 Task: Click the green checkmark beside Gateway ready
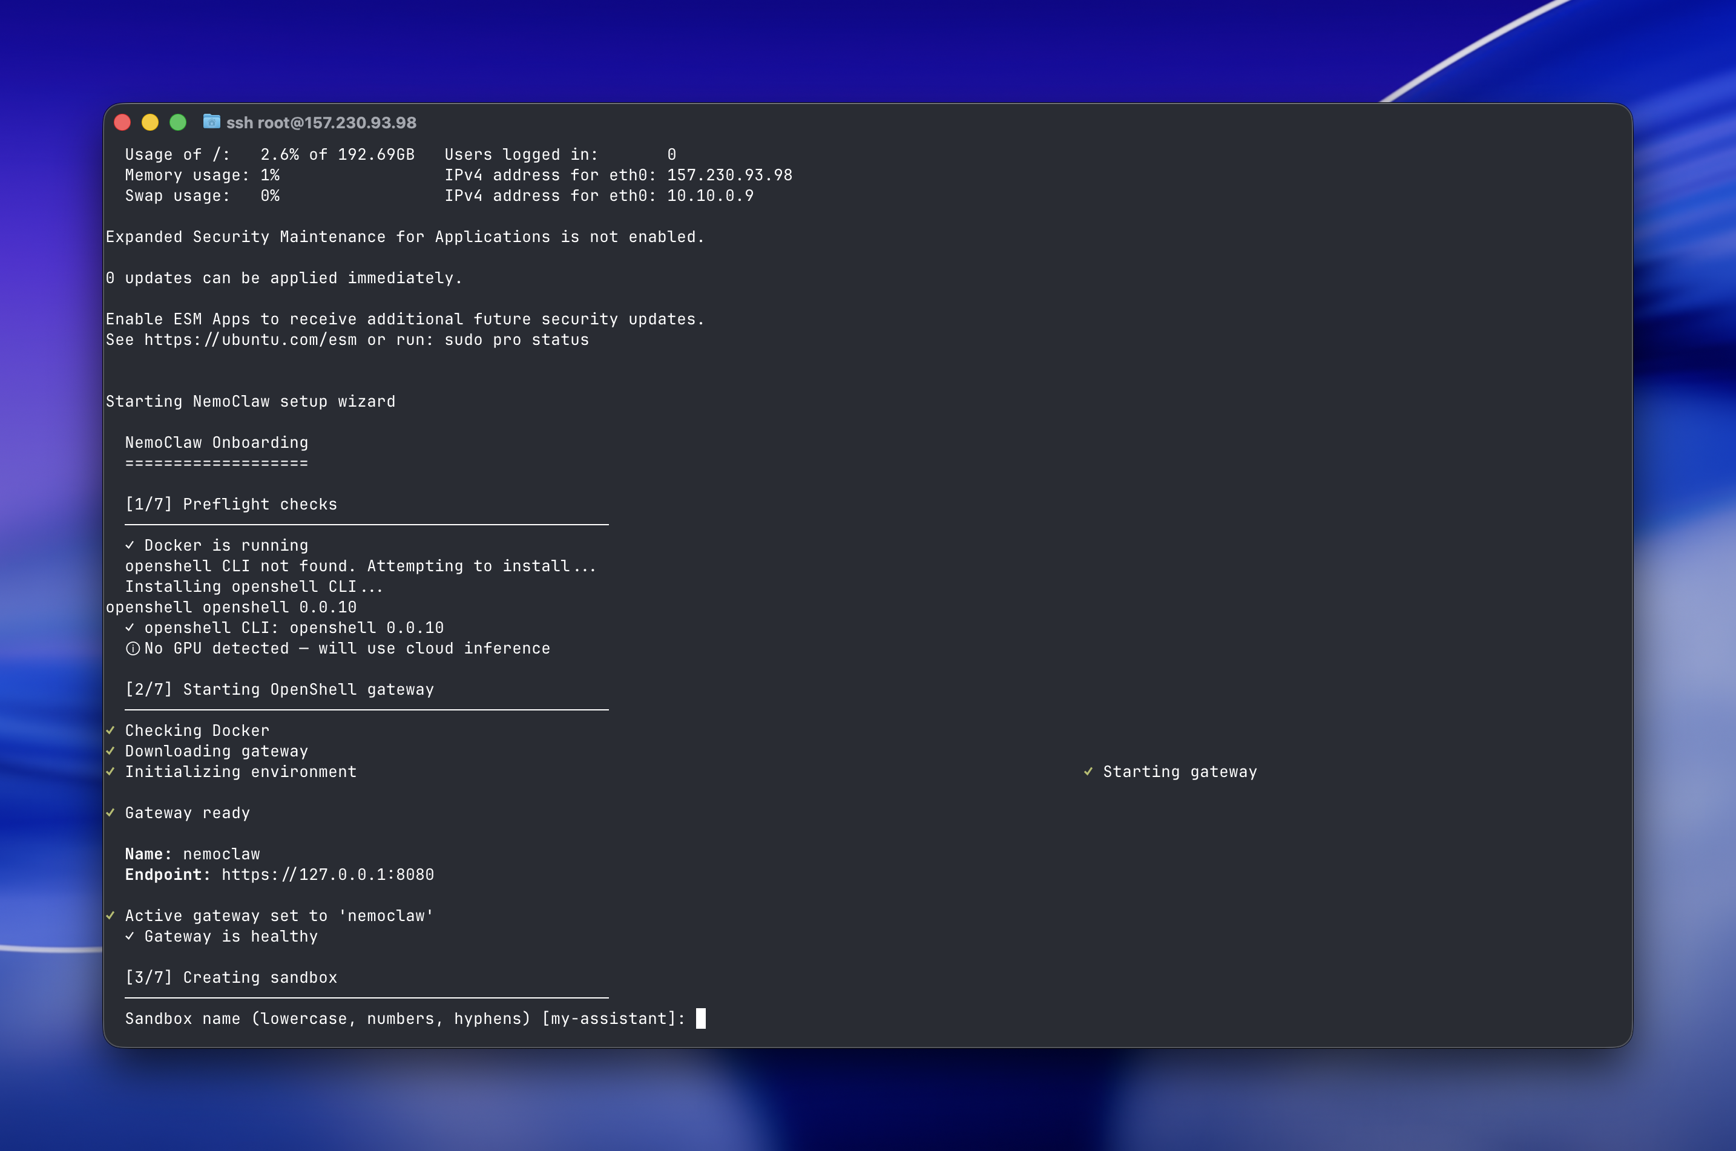click(111, 813)
